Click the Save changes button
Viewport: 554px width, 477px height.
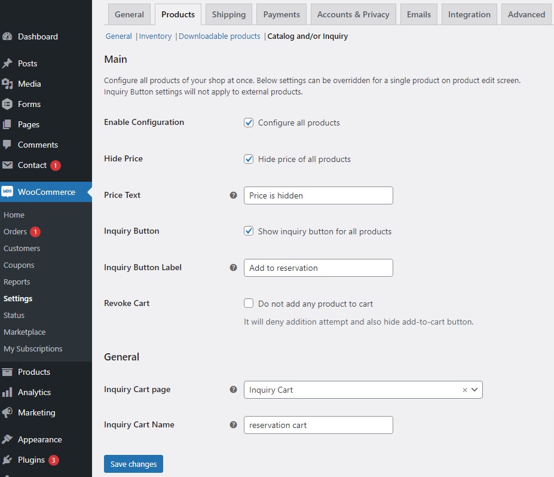point(133,464)
